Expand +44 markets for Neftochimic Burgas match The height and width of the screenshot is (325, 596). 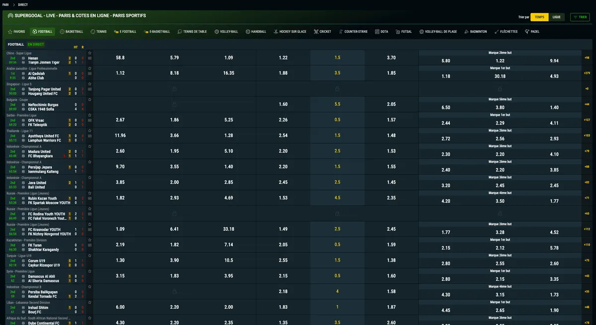tap(587, 104)
